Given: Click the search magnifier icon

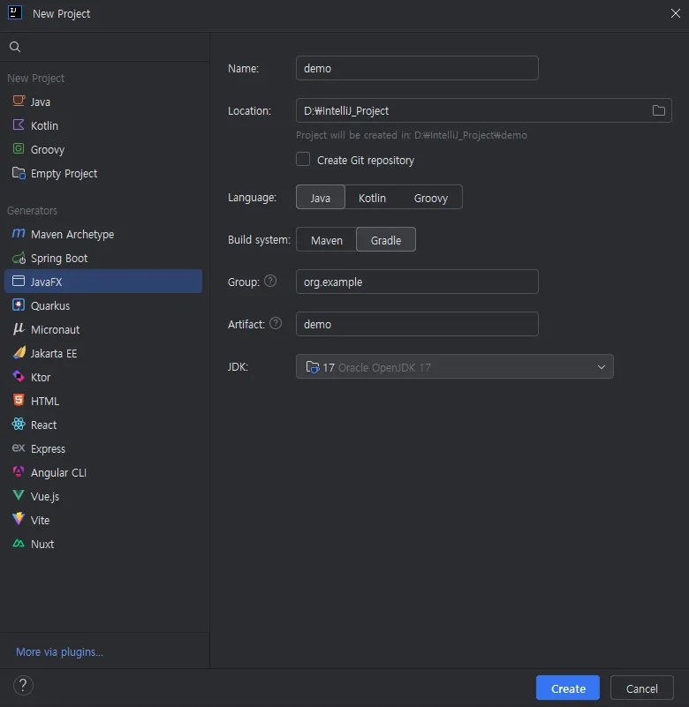Looking at the screenshot, I should 15,47.
